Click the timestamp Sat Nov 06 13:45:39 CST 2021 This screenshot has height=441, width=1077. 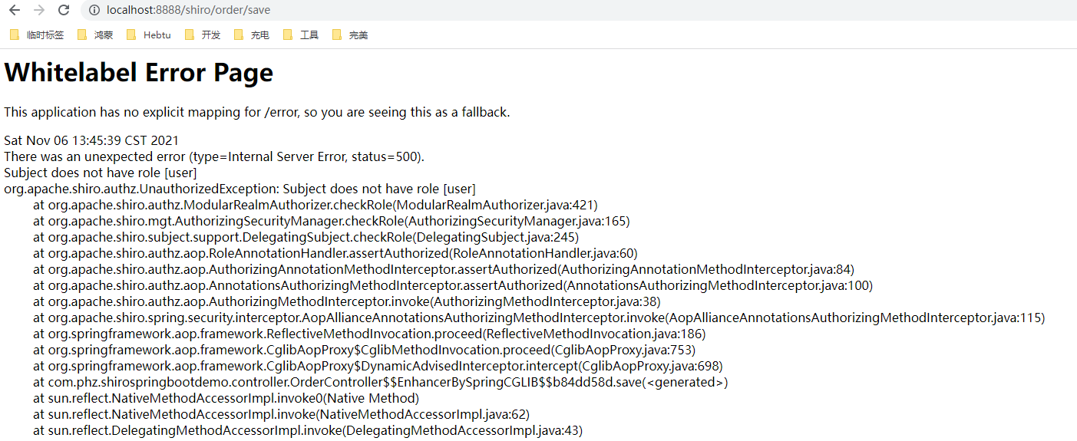(91, 140)
